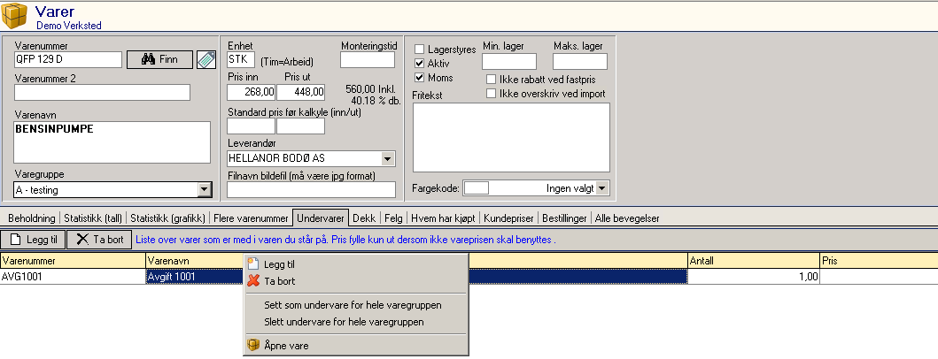Uncheck the Moms checkbox
Image resolution: width=938 pixels, height=359 pixels.
coord(419,78)
